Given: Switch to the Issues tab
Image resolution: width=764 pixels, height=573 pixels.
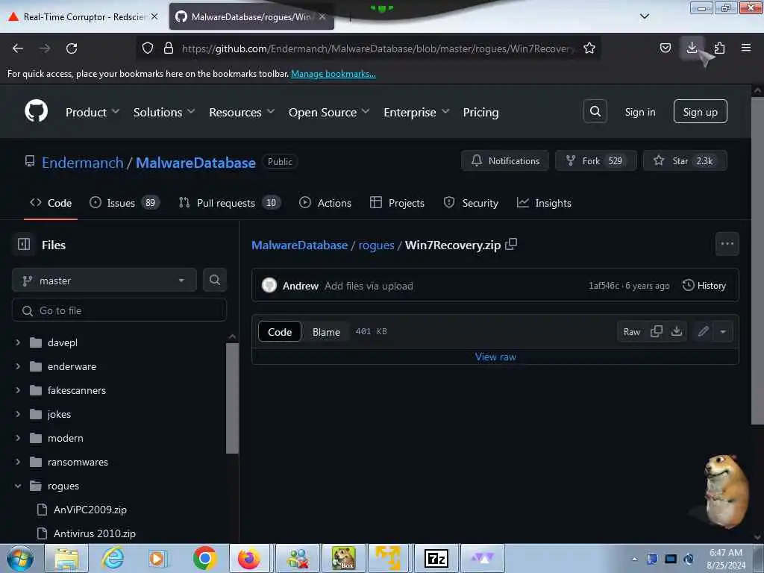Looking at the screenshot, I should pyautogui.click(x=125, y=203).
